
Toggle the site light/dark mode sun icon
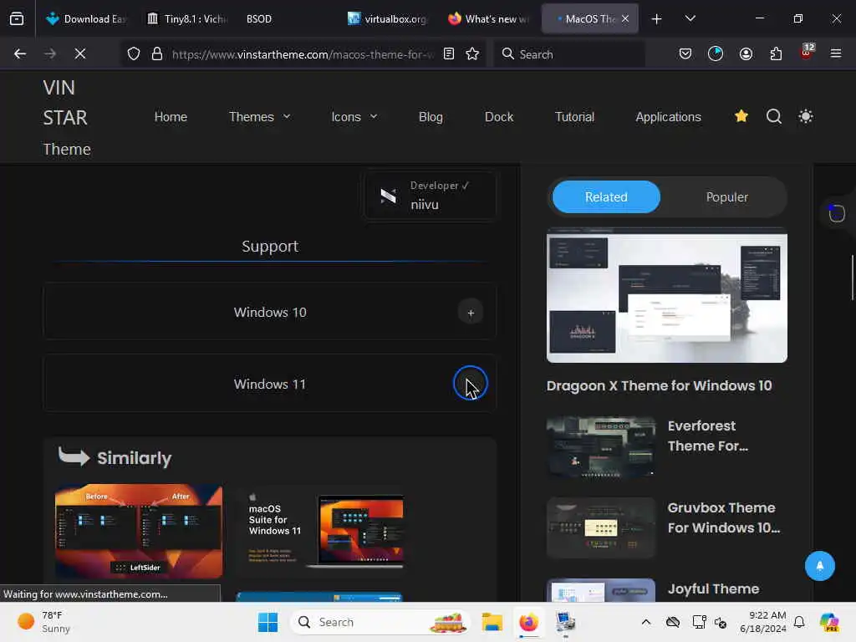point(806,116)
